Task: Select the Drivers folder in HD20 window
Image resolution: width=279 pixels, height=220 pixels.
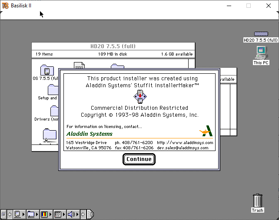Action: click(54, 111)
